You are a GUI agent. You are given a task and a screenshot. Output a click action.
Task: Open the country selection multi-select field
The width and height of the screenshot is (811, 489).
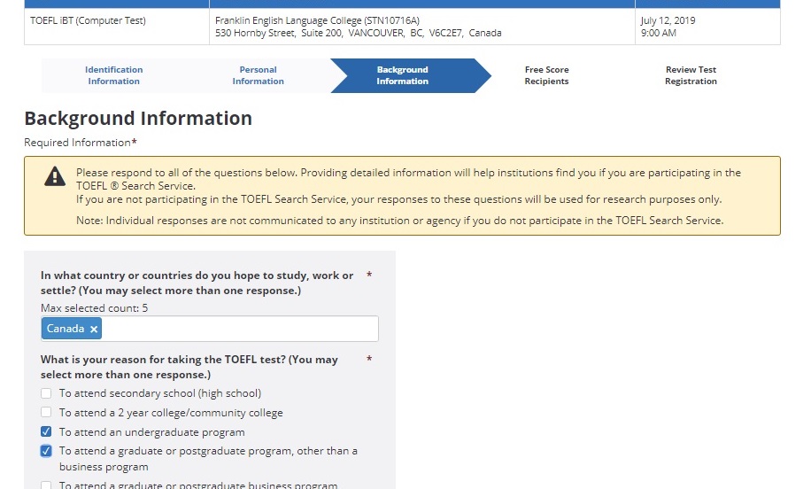tap(210, 329)
